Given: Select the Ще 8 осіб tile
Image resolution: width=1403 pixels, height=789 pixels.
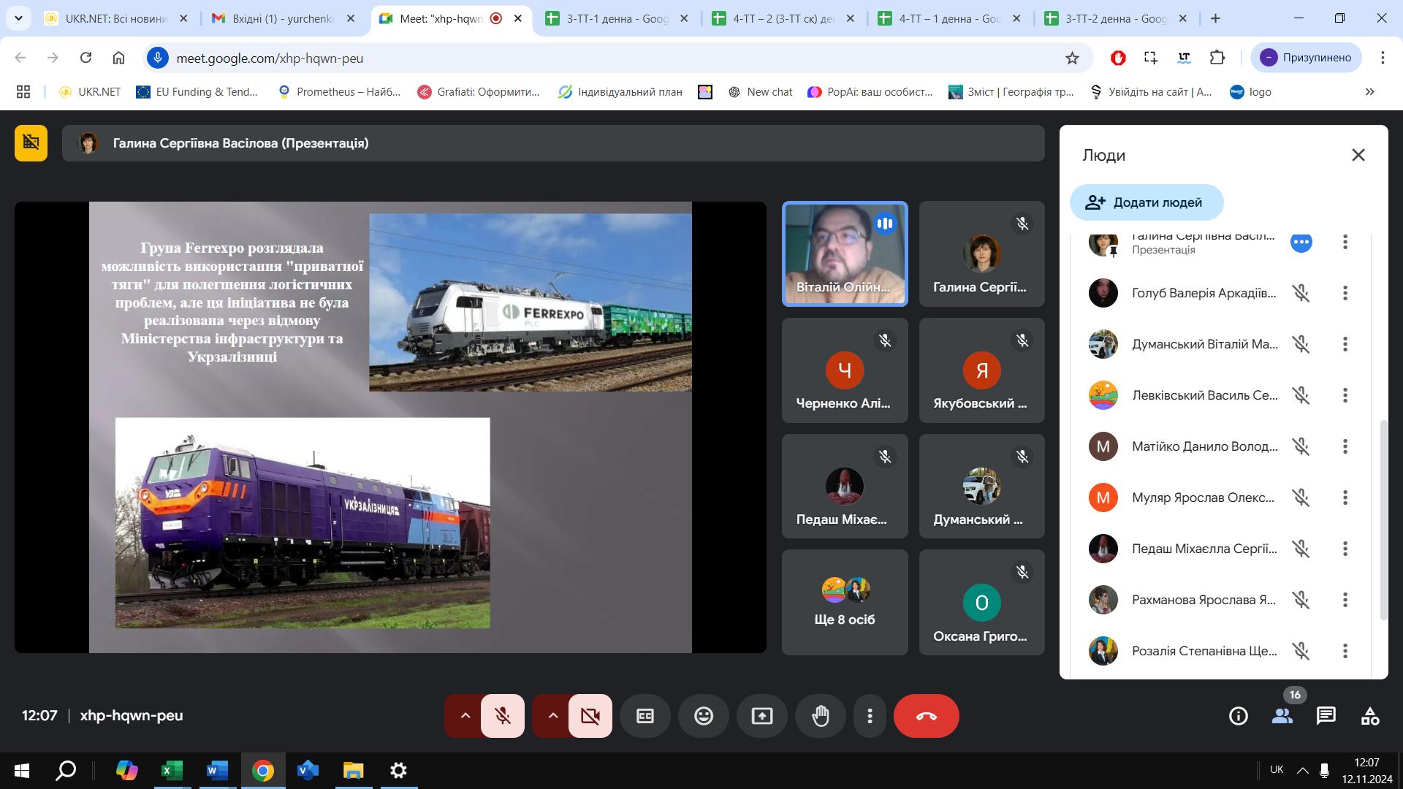Looking at the screenshot, I should [845, 603].
